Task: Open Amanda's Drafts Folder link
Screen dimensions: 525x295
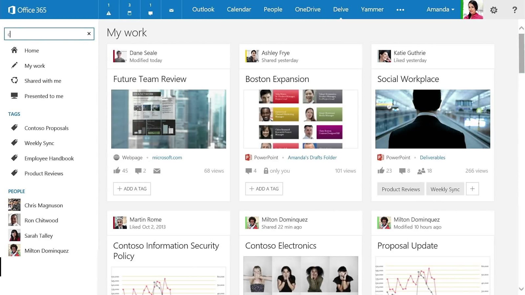Action: click(x=312, y=158)
